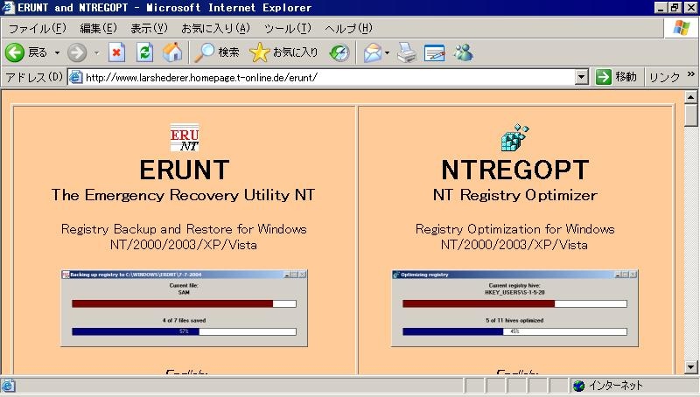Click the 移動 (Go) button
Screen dimensions: 700x397
tap(617, 77)
